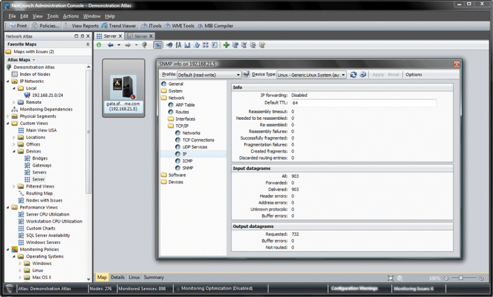493x297 pixels.
Task: Click the icon next to Profile dropdown
Action: coord(246,74)
